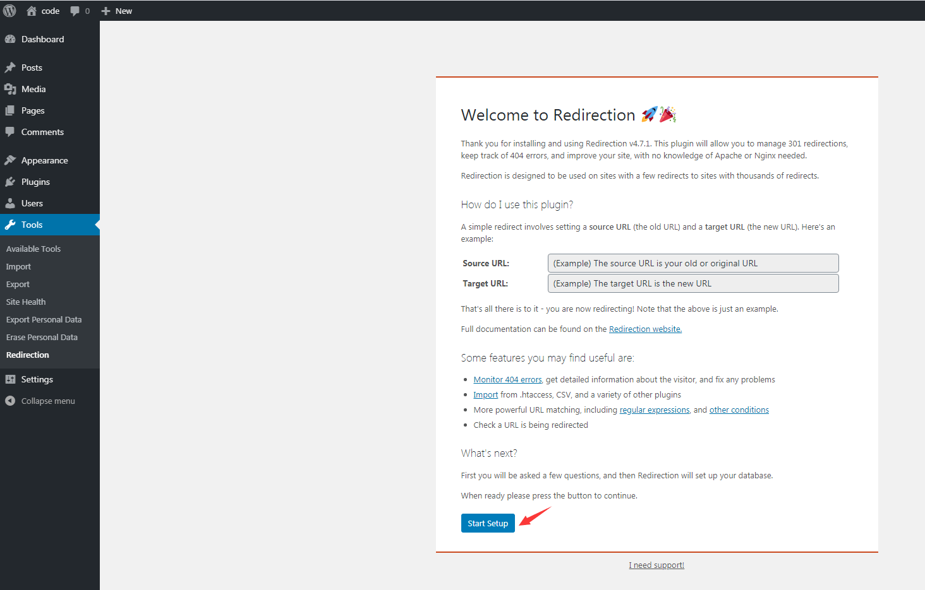The image size is (925, 590).
Task: Open Comments via the speech bubble icon
Action: point(11,131)
